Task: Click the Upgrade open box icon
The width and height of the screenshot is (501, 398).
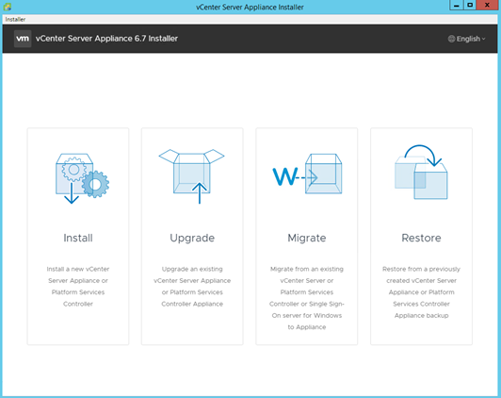Action: (x=192, y=176)
